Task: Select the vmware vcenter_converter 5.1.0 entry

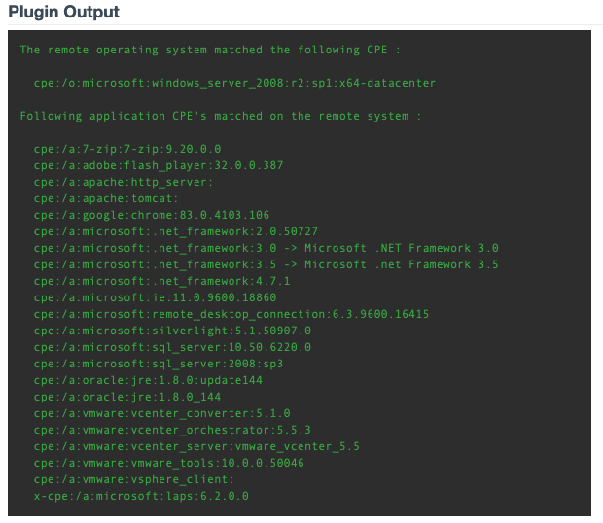Action: tap(161, 413)
